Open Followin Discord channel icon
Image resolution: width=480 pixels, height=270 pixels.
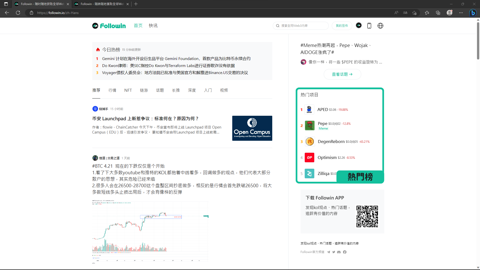[x=339, y=252]
